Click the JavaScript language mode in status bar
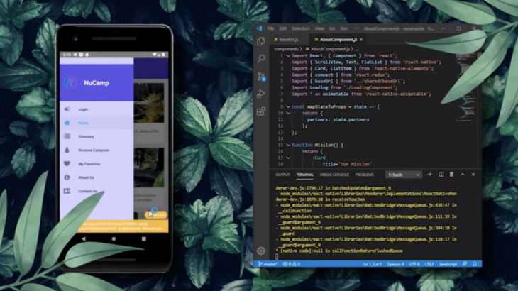 pyautogui.click(x=448, y=264)
